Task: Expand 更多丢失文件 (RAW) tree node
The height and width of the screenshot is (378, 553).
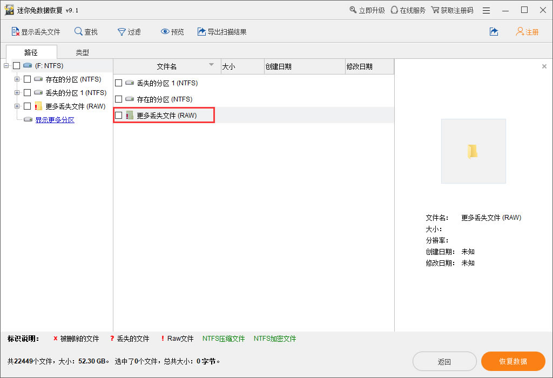Action: point(17,106)
